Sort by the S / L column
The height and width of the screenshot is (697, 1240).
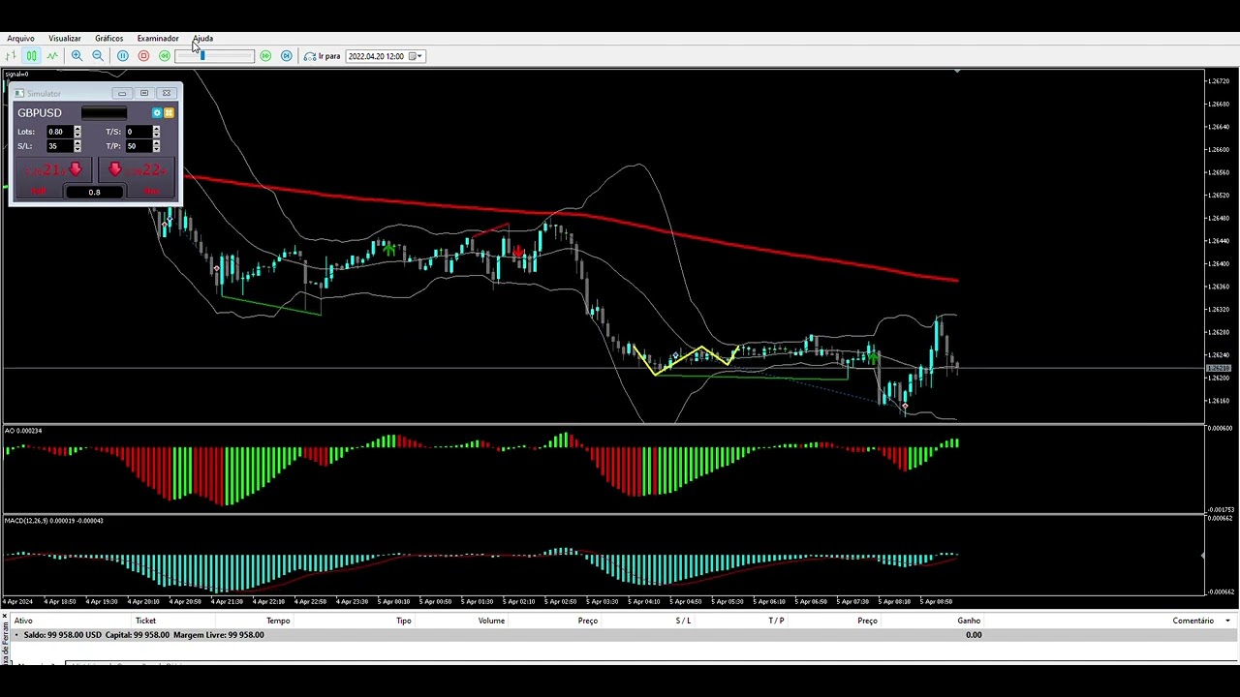point(683,621)
